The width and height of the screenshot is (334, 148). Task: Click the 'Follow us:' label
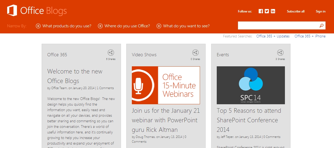[x=245, y=11]
